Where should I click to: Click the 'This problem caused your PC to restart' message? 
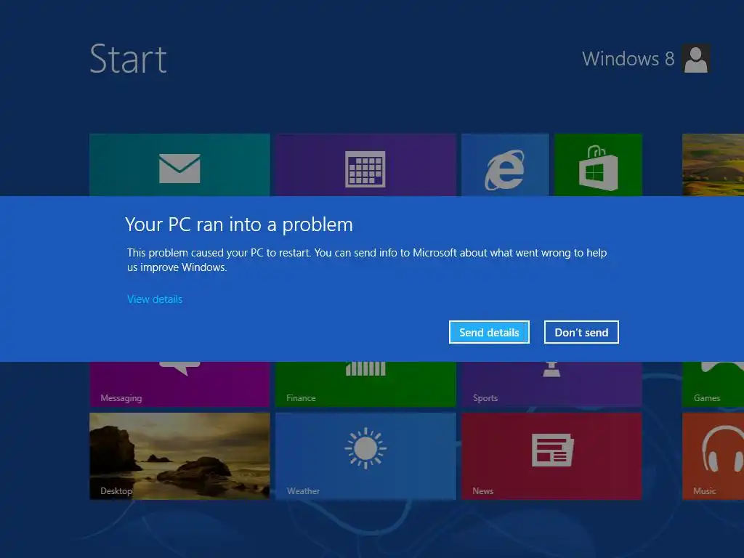tap(367, 260)
